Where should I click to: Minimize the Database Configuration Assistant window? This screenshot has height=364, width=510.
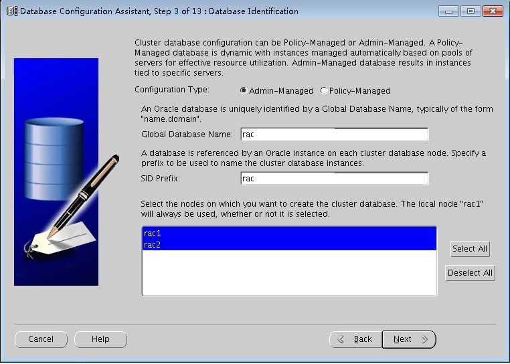[x=449, y=11]
